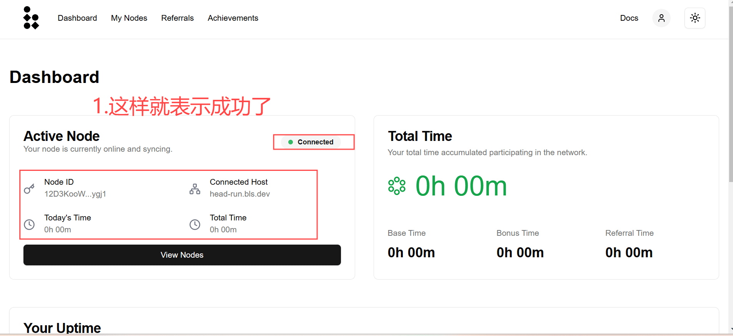733x336 pixels.
Task: Click the Referral Time value 0h 00m
Action: click(x=629, y=253)
